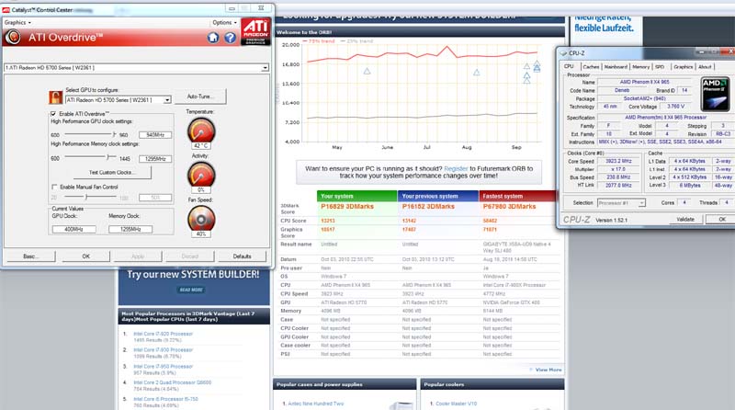
Task: Click the GPU clock settings slider
Action: pyautogui.click(x=90, y=134)
